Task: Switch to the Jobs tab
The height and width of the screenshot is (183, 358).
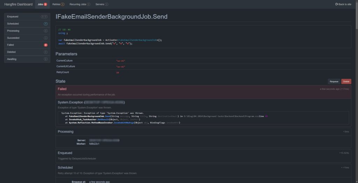Action: tap(42, 4)
